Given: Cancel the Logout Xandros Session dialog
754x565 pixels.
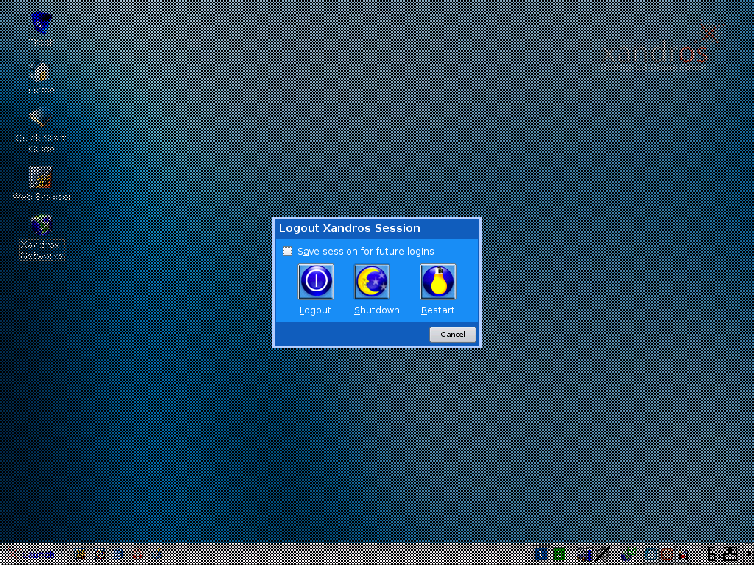Looking at the screenshot, I should tap(453, 335).
